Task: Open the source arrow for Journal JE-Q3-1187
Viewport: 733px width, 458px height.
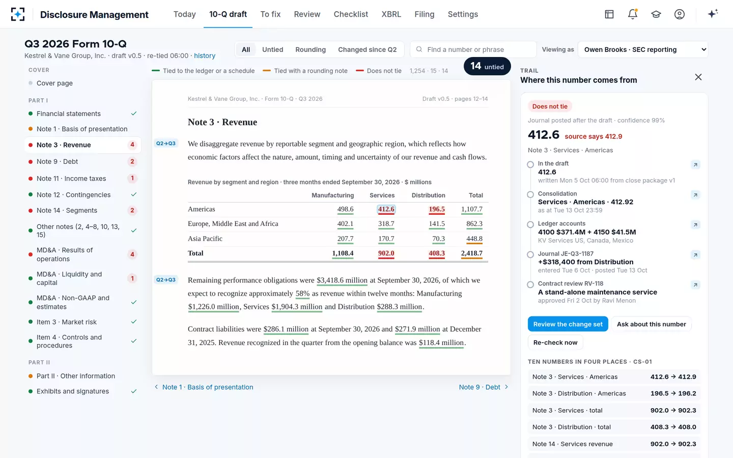Action: 695,255
